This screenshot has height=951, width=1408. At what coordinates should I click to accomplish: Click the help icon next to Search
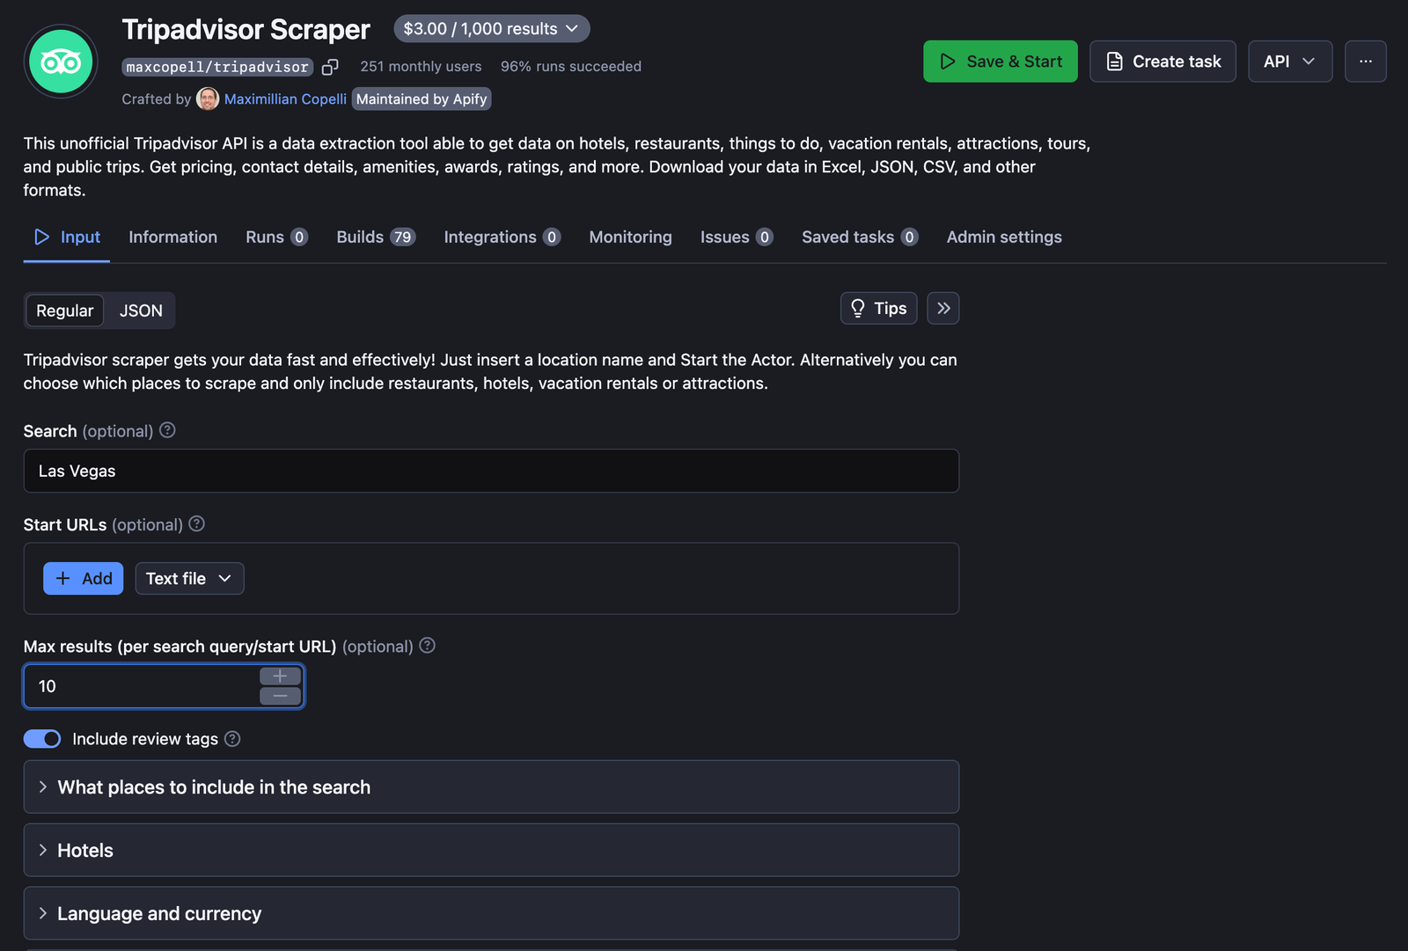(x=167, y=430)
